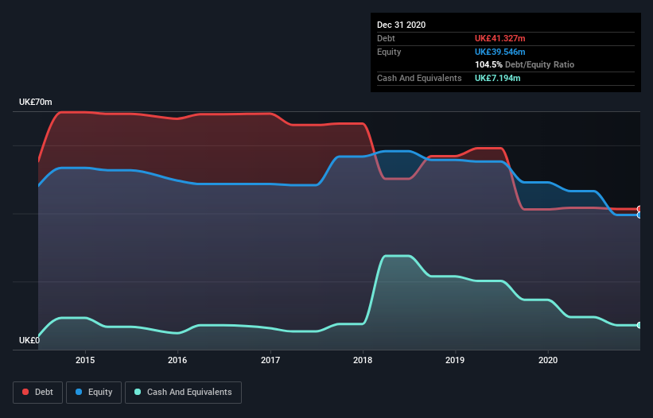The height and width of the screenshot is (418, 653).
Task: Select the blue Equity endpoint marker
Action: [639, 215]
